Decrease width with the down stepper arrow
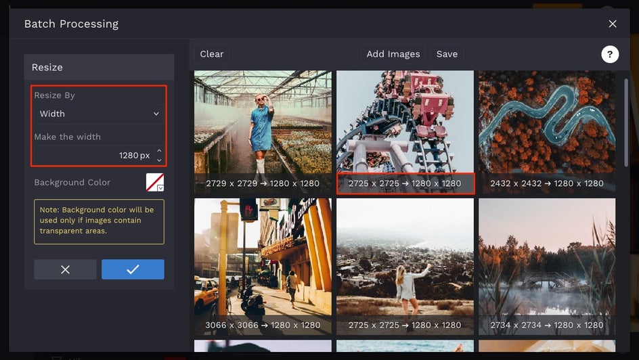This screenshot has width=639, height=360. pos(159,160)
